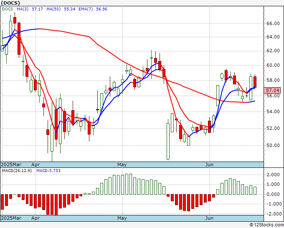Click the 60.00 price axis label

[x=273, y=65]
